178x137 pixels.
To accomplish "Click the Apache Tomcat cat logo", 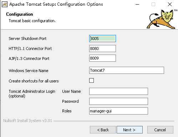I will point(162,19).
